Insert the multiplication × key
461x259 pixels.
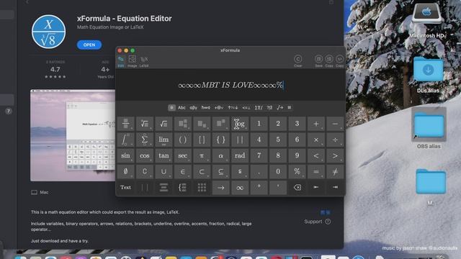pyautogui.click(x=316, y=140)
